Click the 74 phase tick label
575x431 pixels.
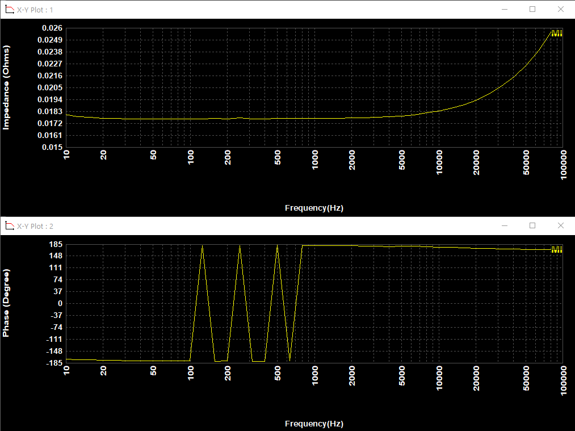(x=58, y=280)
